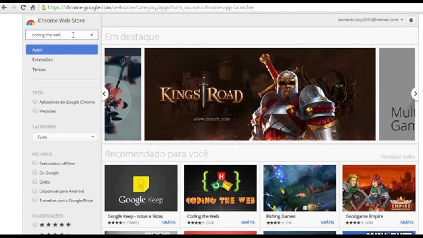Click the Fishing Games title text
This screenshot has height=238, width=423.
(281, 217)
